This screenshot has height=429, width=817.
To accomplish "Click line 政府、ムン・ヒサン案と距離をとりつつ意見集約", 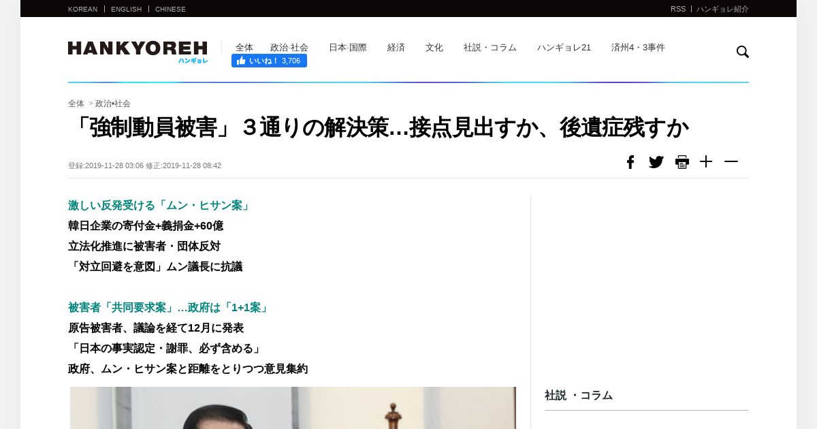I will tap(188, 369).
